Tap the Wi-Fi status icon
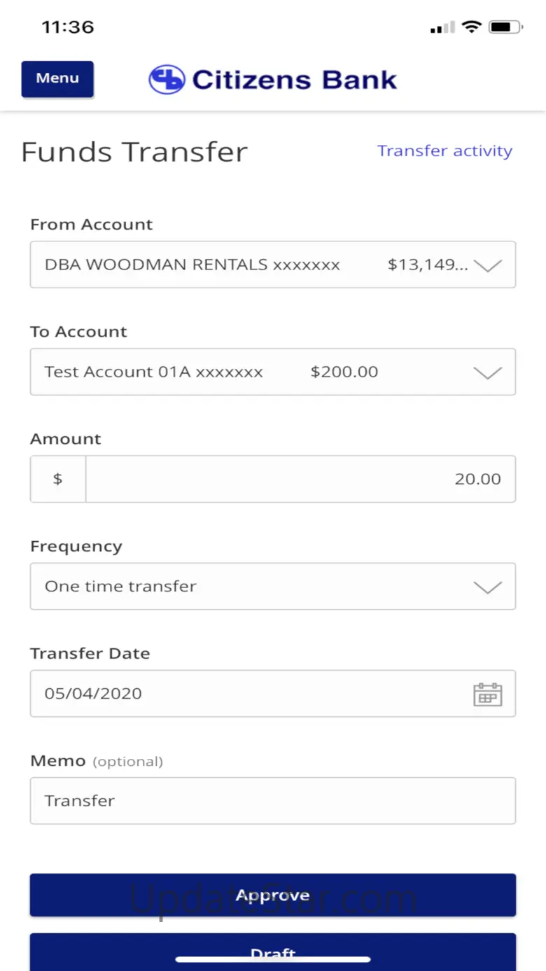Screen dimensions: 546x971 [472, 27]
